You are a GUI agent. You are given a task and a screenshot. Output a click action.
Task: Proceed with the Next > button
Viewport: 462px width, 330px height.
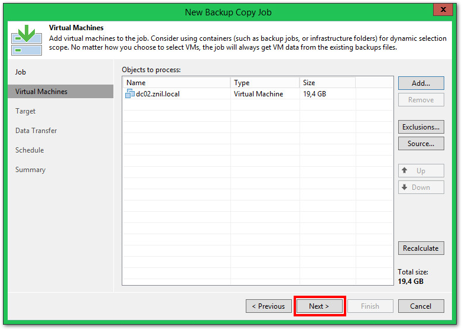319,306
